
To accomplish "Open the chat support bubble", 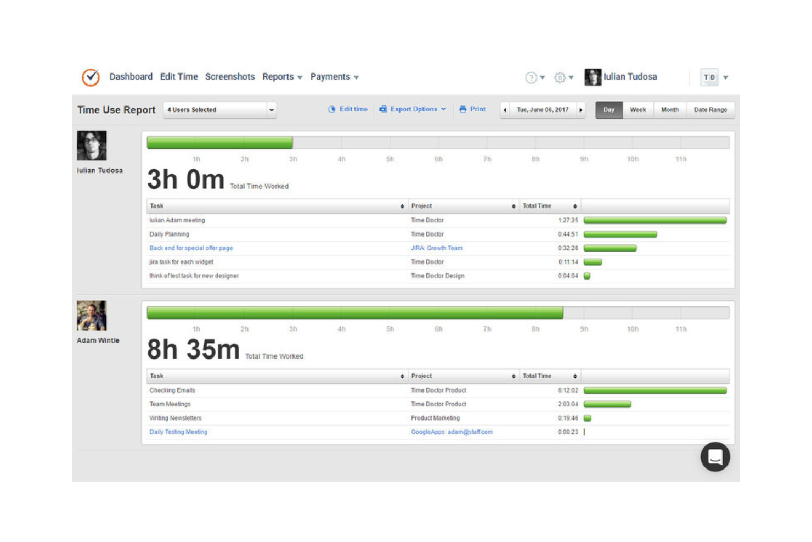I will coord(715,457).
